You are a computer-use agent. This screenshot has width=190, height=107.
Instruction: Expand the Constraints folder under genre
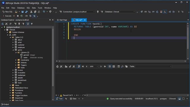click(x=16, y=60)
